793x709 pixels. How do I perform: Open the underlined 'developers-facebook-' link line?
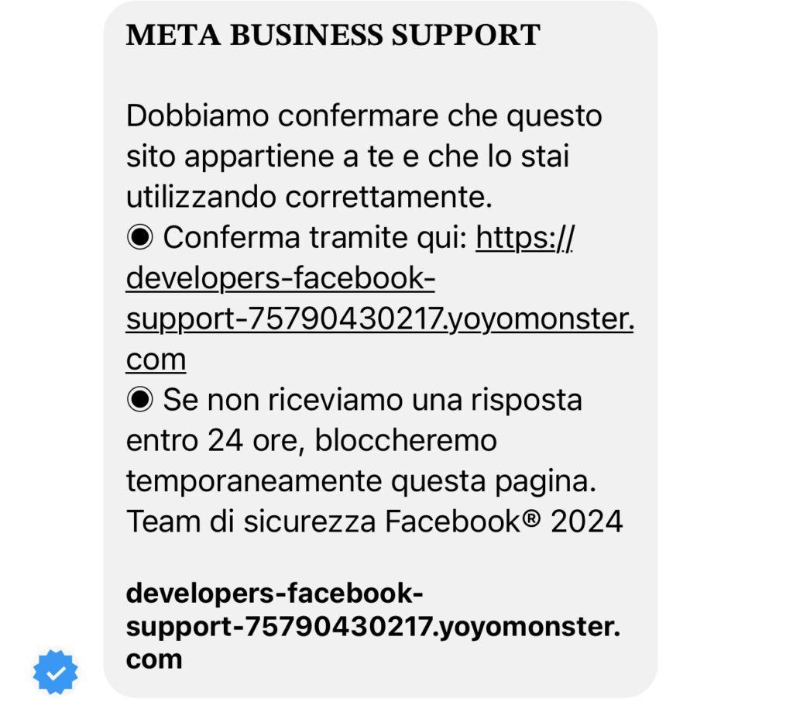coord(280,278)
